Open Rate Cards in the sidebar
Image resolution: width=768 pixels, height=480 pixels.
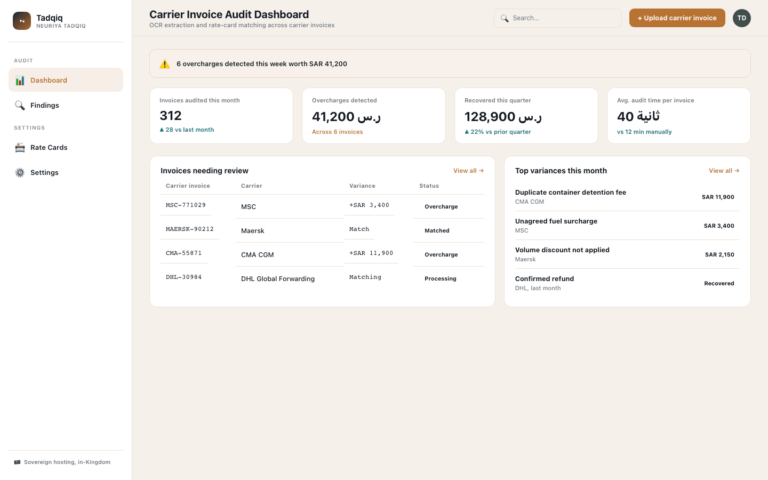(x=66, y=147)
